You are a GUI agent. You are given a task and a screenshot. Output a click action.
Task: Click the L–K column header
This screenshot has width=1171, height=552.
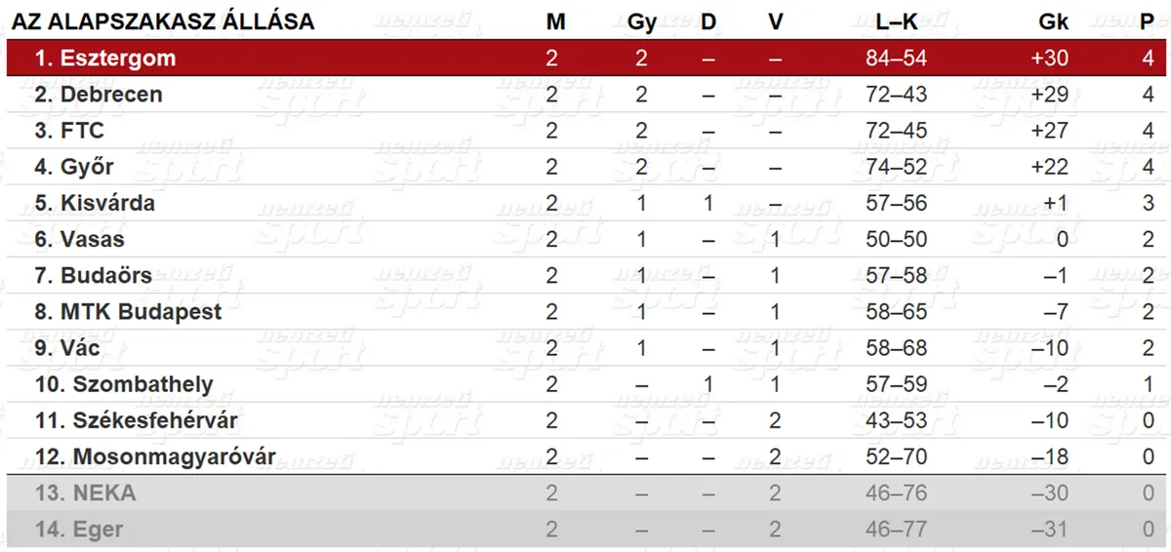tap(896, 21)
